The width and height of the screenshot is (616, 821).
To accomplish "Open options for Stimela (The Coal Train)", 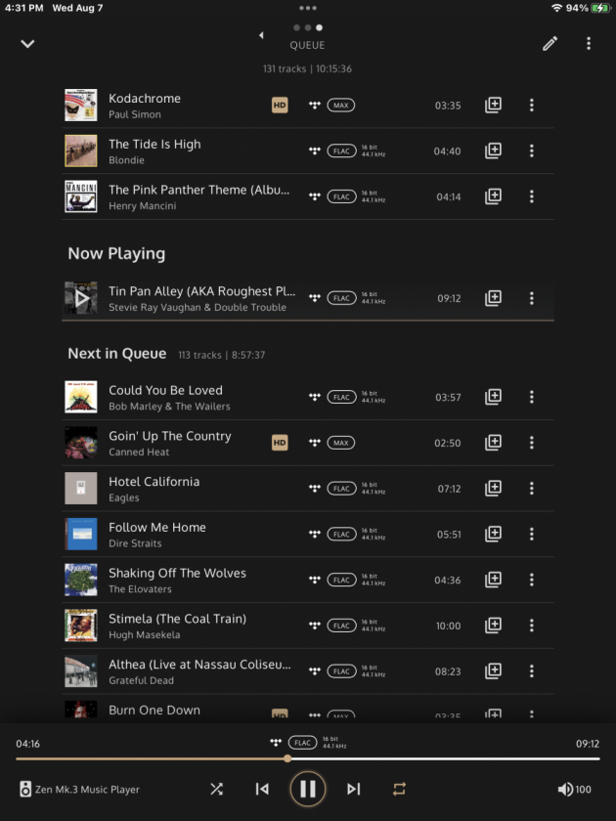I will pos(531,626).
